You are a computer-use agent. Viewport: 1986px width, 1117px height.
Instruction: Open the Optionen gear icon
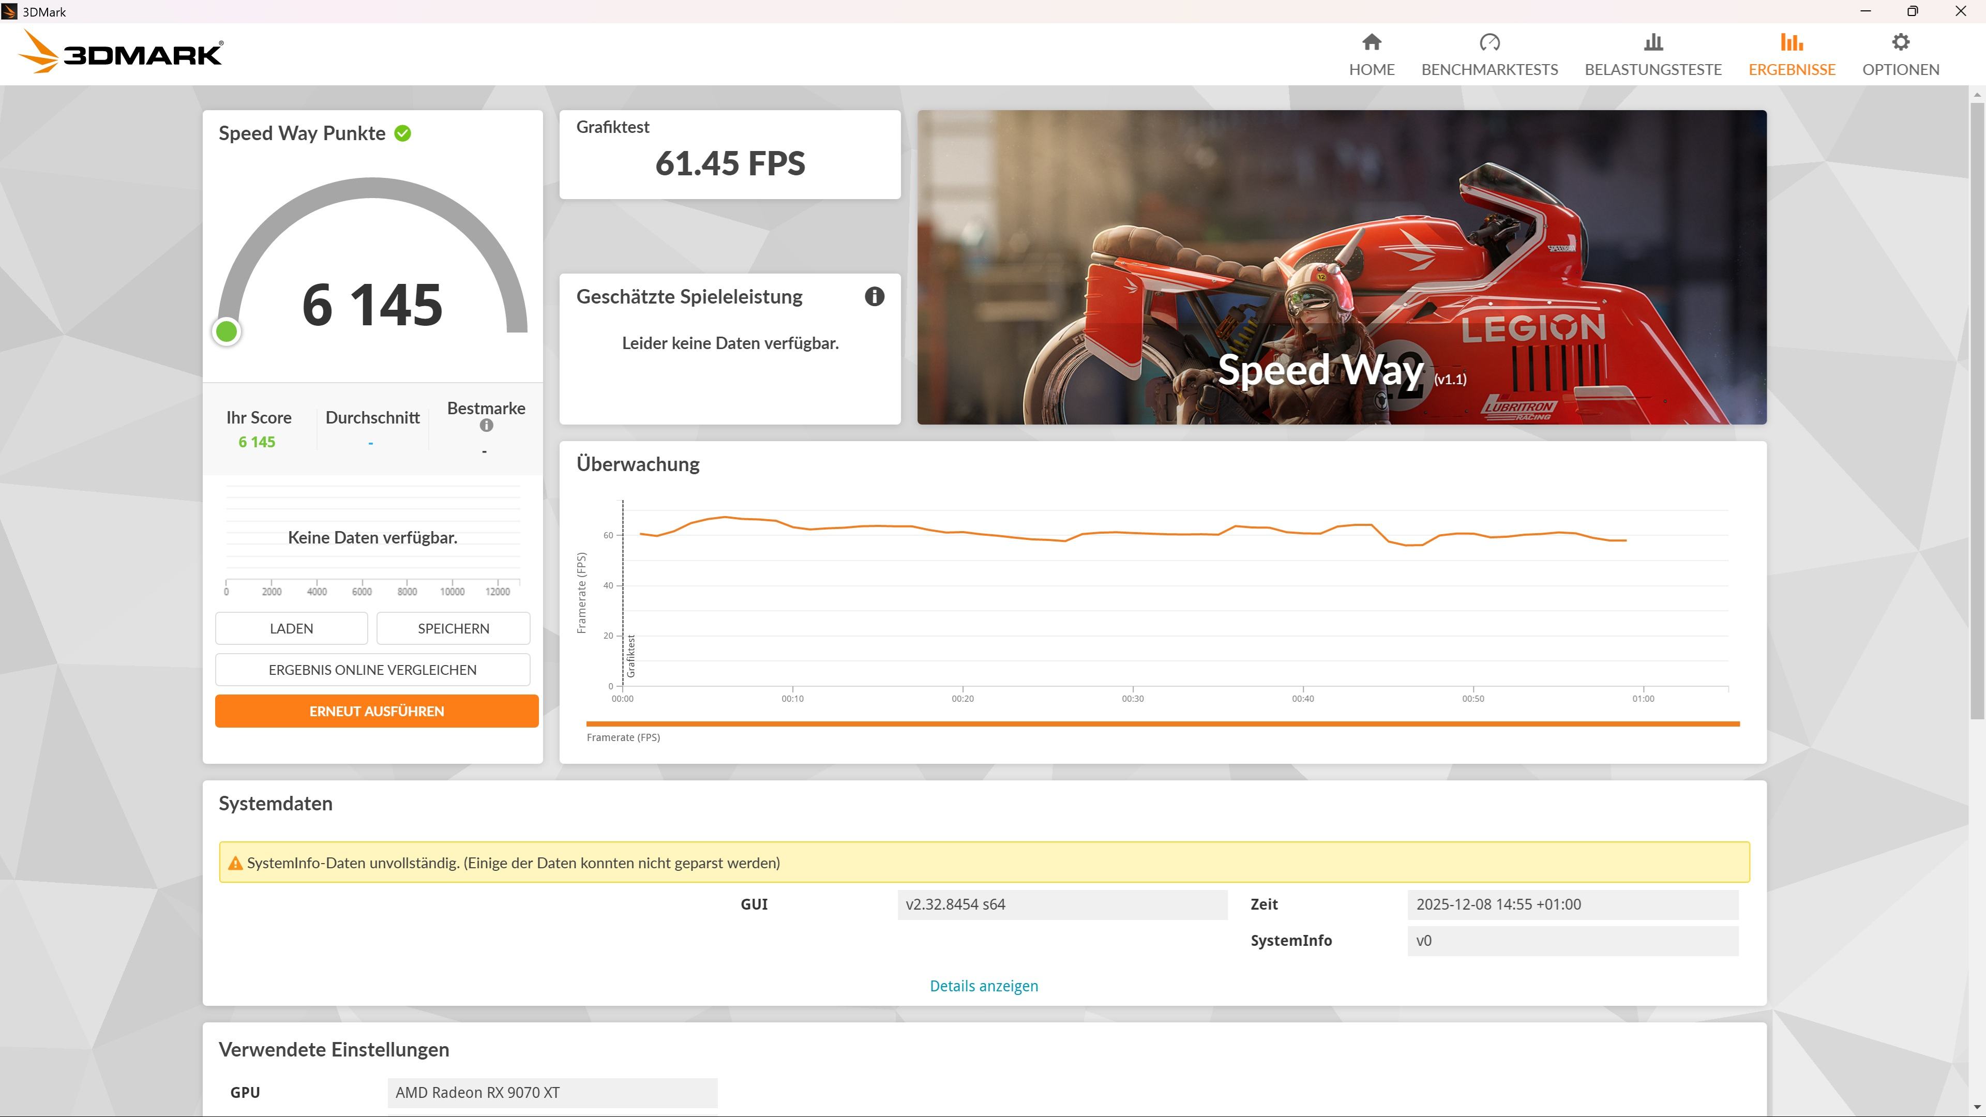(1901, 41)
